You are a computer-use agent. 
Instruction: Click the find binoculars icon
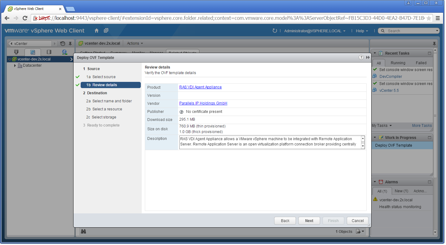pyautogui.click(x=83, y=231)
